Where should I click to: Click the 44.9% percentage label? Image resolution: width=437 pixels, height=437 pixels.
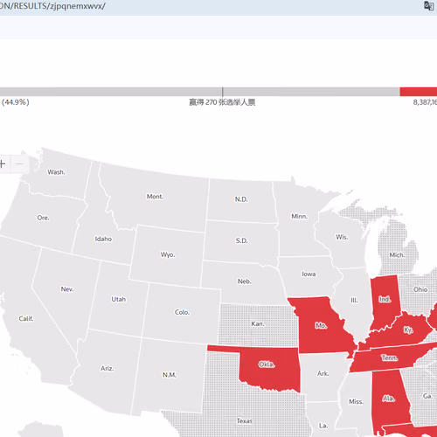tap(15, 102)
